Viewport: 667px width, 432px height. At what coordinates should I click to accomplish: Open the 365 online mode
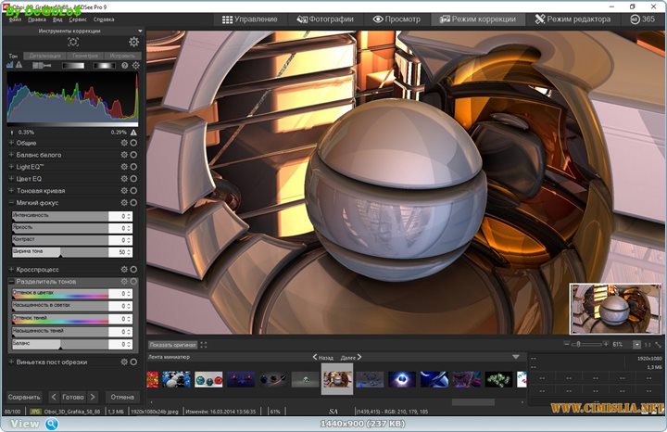tap(642, 19)
